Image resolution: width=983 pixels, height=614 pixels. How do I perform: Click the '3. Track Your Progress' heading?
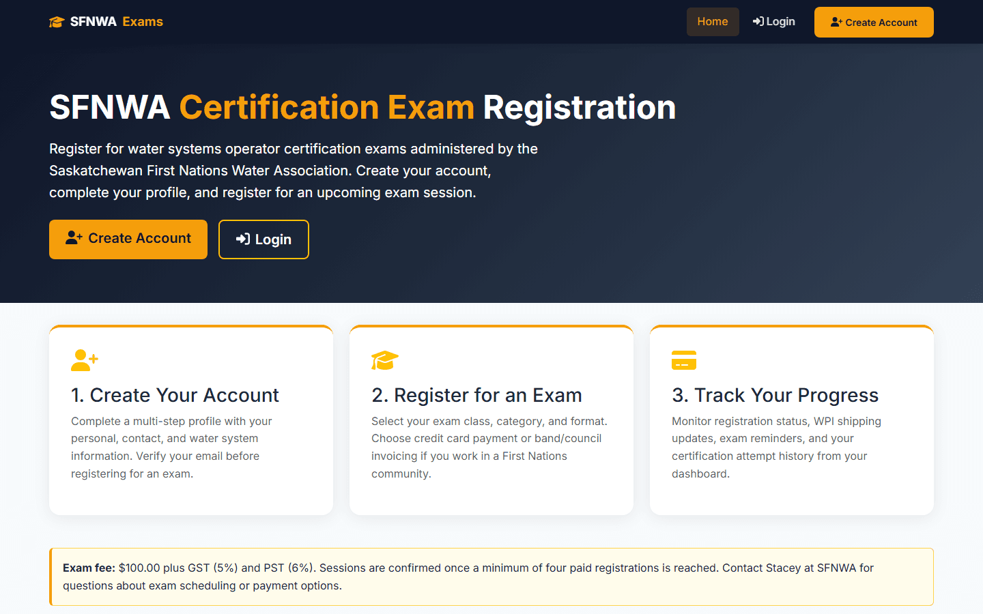coord(775,395)
